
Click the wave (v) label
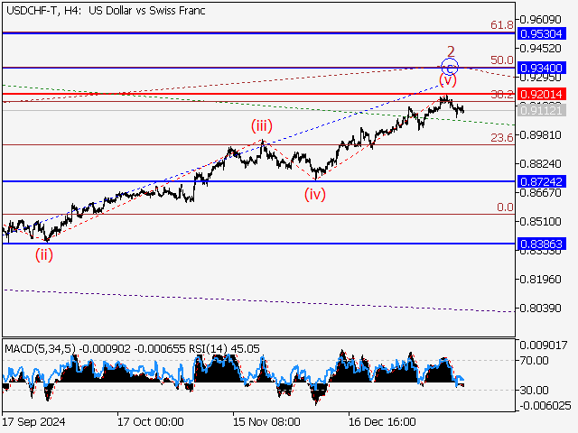point(448,80)
